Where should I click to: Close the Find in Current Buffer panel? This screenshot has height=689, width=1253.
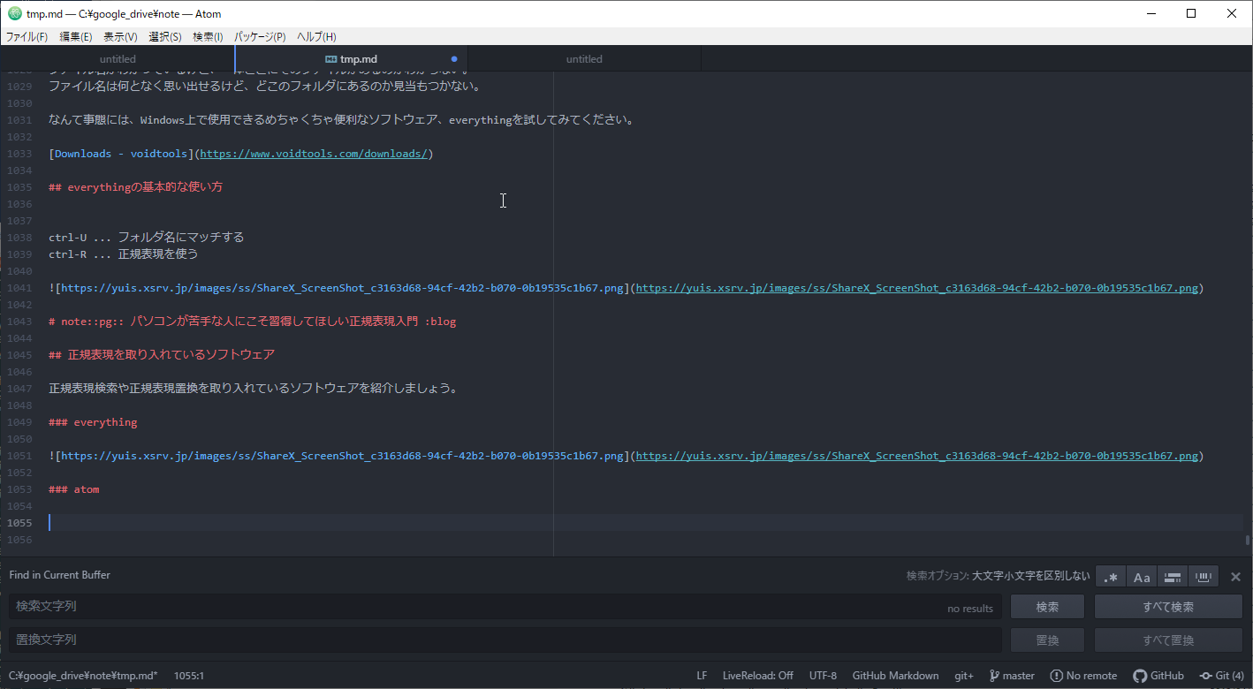(x=1235, y=577)
